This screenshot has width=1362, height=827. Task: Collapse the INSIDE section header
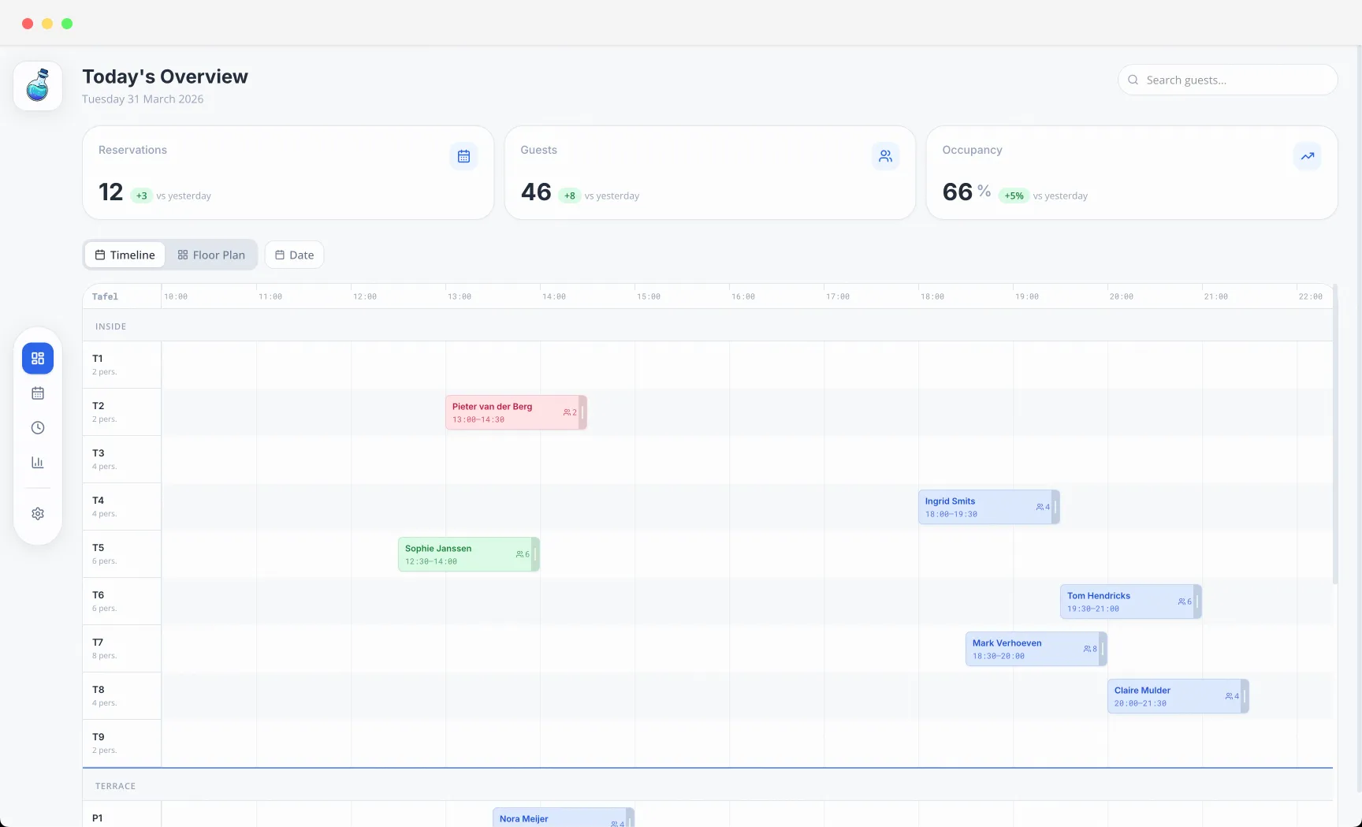pyautogui.click(x=110, y=326)
